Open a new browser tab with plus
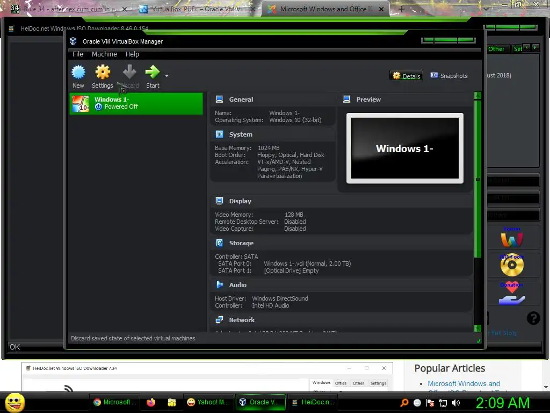This screenshot has height=413, width=550. 402,9
